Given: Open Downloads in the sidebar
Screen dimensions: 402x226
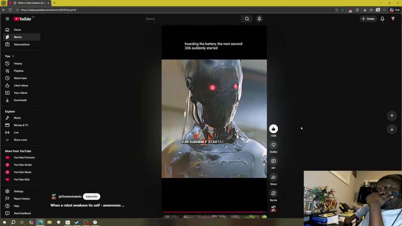Looking at the screenshot, I should [x=22, y=100].
